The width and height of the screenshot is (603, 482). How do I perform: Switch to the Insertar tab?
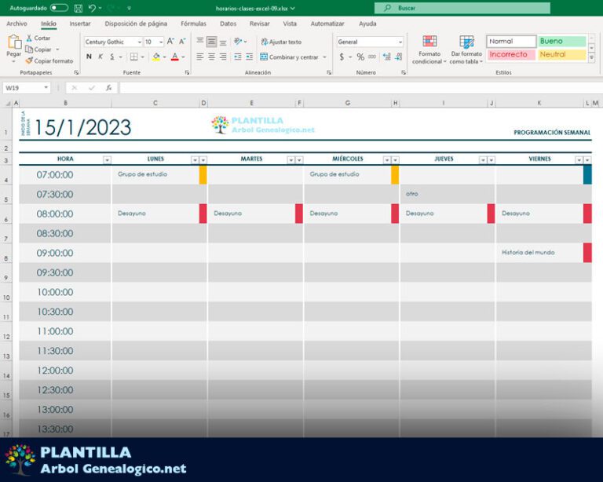[x=80, y=24]
